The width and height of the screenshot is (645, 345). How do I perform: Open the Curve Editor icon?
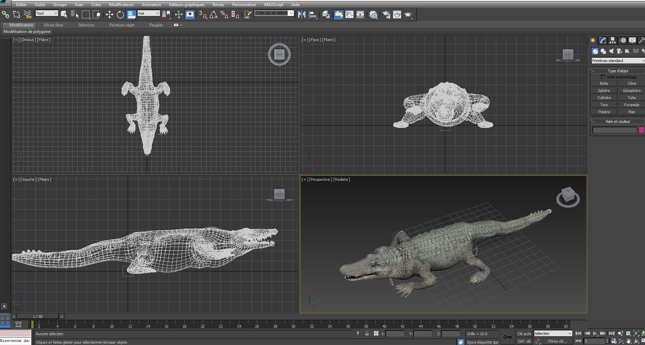pos(350,14)
